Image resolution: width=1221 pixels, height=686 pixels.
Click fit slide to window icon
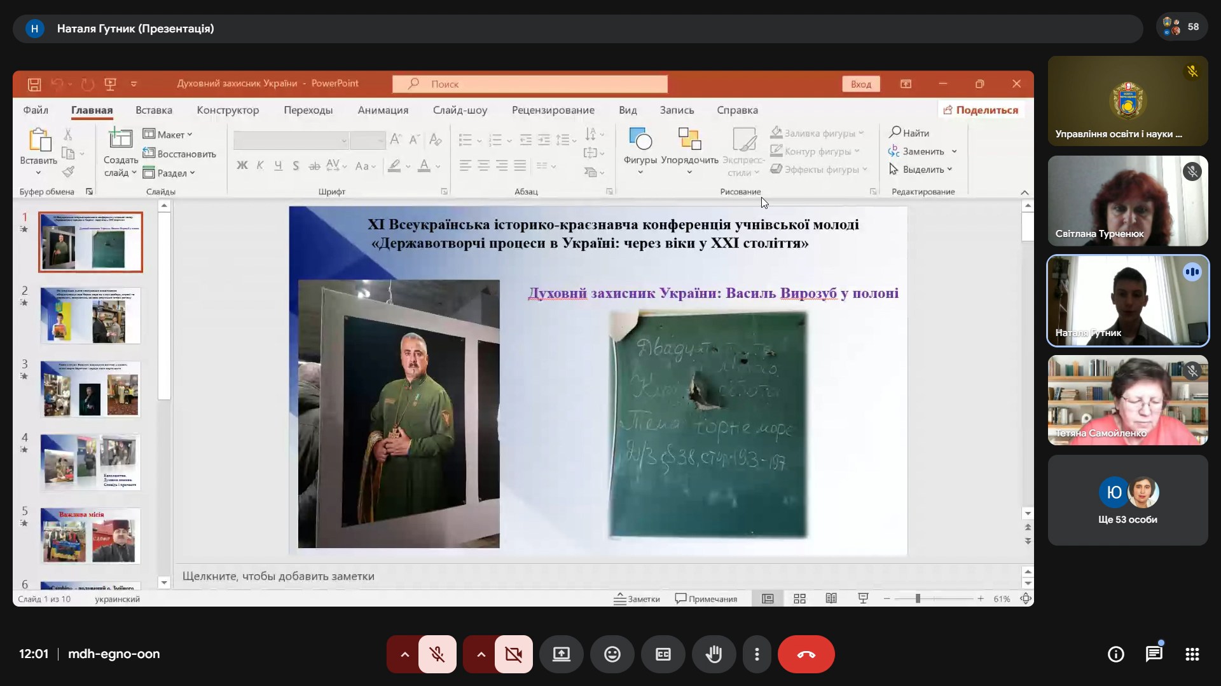[1025, 598]
